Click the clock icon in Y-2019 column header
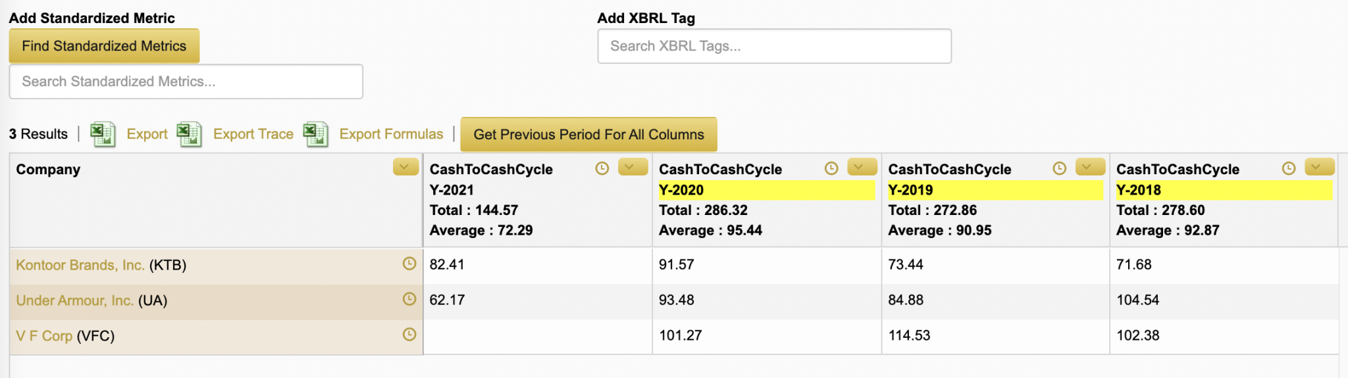The height and width of the screenshot is (378, 1348). pyautogui.click(x=1059, y=168)
